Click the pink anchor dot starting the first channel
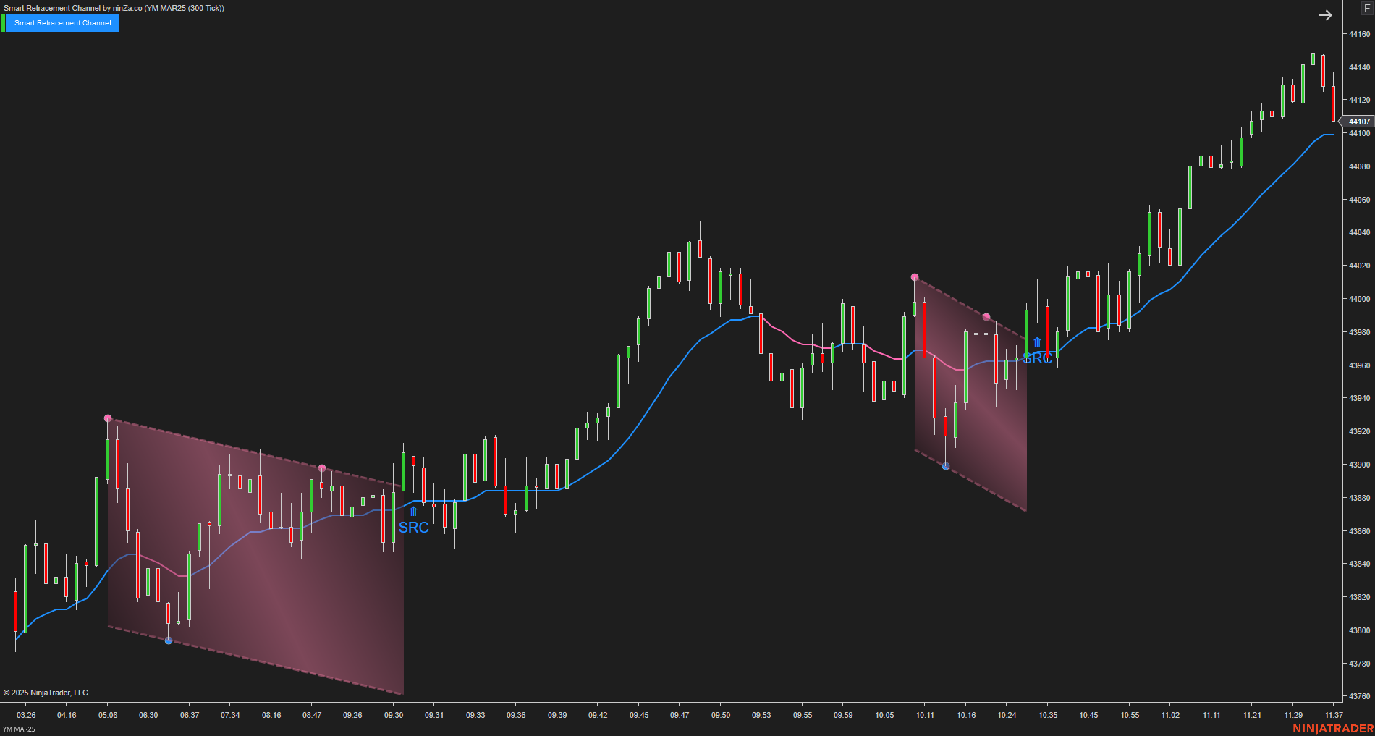1375x736 pixels. [x=109, y=418]
